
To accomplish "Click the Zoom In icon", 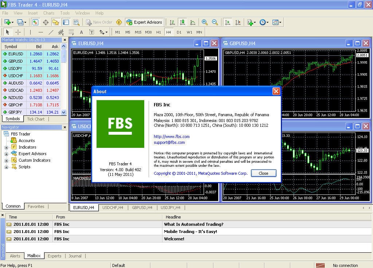I will 204,22.
